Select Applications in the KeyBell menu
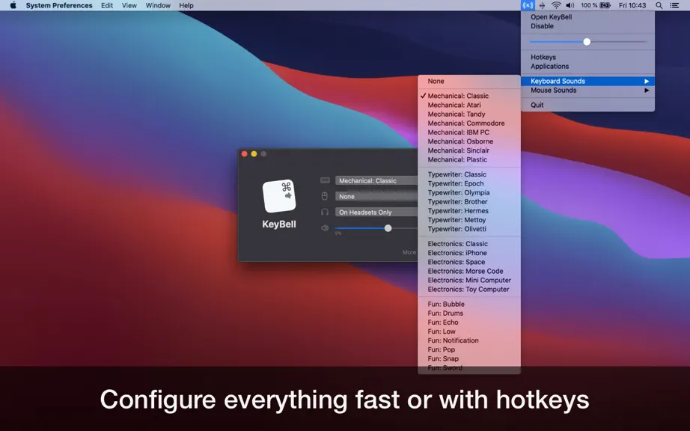 pyautogui.click(x=549, y=67)
